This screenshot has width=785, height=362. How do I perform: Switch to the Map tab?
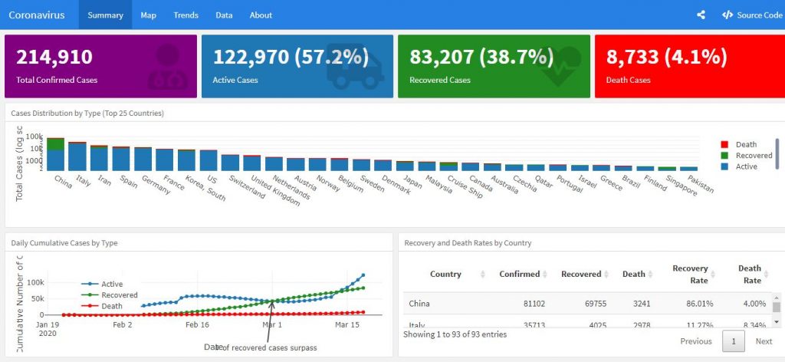[148, 15]
